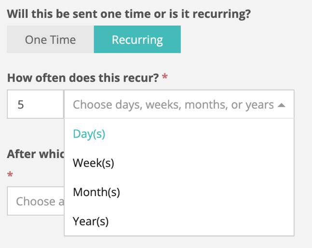Click the red asterisk beside "How often"
The height and width of the screenshot is (248, 312).
(165, 77)
